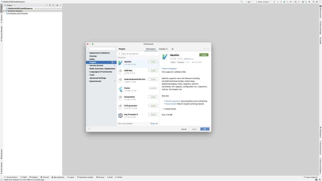Viewport: 322px width, 181px height.
Task: Expand Version Control settings
Action: tap(88, 65)
